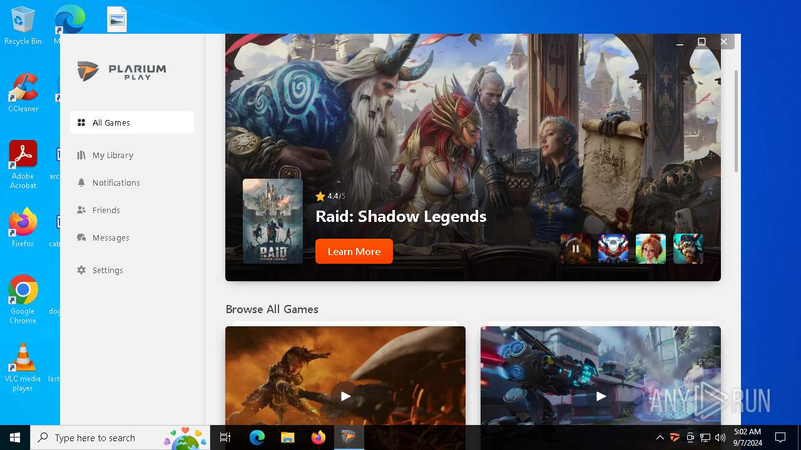
Task: Click Plarium Play taskbar button
Action: click(349, 437)
